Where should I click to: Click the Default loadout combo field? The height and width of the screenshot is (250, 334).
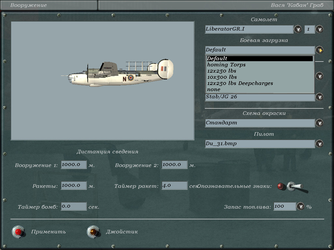click(260, 50)
